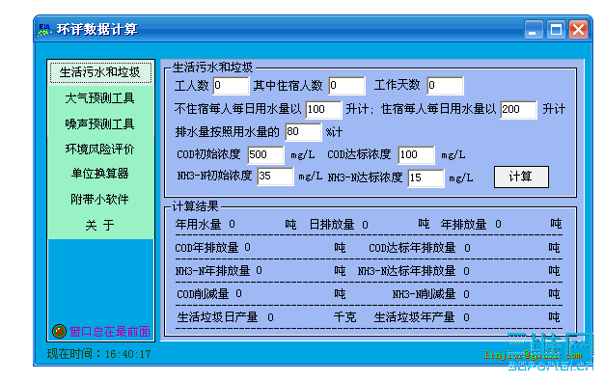Select 生活污水和垃圾 in the sidebar

click(100, 72)
